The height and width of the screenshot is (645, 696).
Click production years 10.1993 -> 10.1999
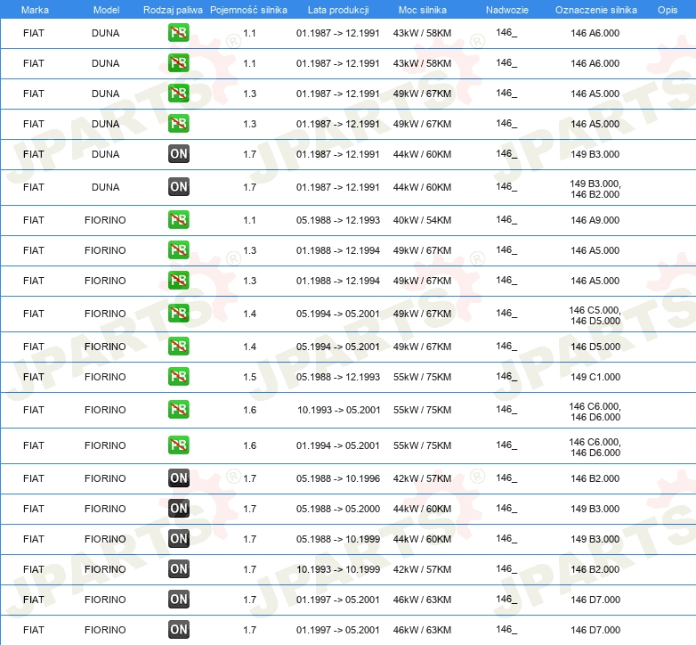pyautogui.click(x=338, y=569)
